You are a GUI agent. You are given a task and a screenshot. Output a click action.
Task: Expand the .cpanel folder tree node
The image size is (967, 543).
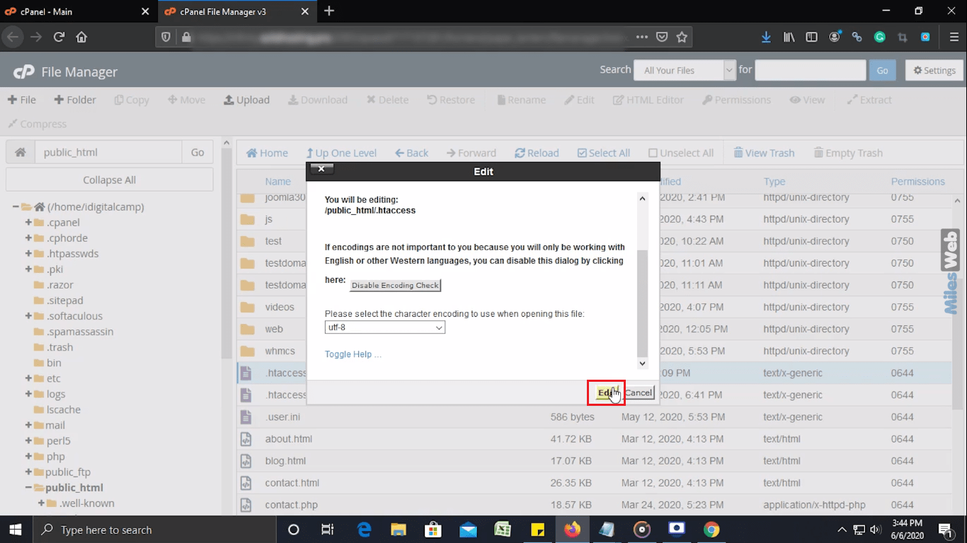29,223
